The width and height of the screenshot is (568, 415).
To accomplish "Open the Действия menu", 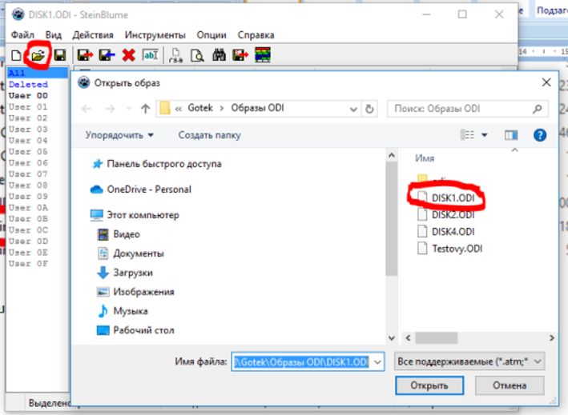I will point(93,35).
